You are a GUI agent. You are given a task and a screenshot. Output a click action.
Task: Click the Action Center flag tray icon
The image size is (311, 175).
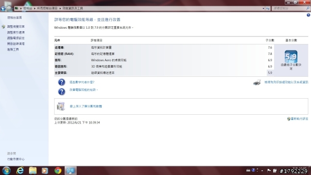click(269, 171)
